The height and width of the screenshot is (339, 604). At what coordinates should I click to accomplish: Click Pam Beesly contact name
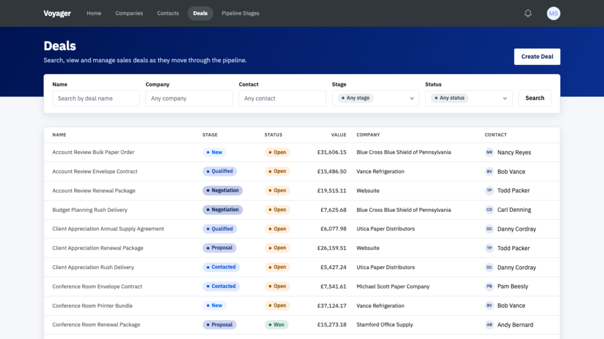point(513,287)
